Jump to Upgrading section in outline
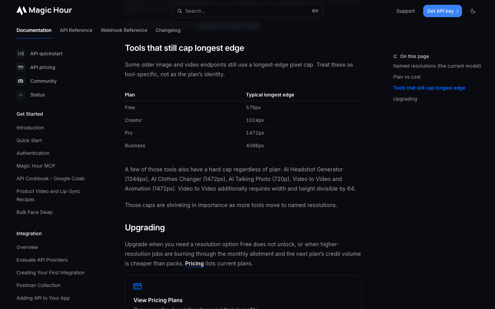 click(405, 99)
